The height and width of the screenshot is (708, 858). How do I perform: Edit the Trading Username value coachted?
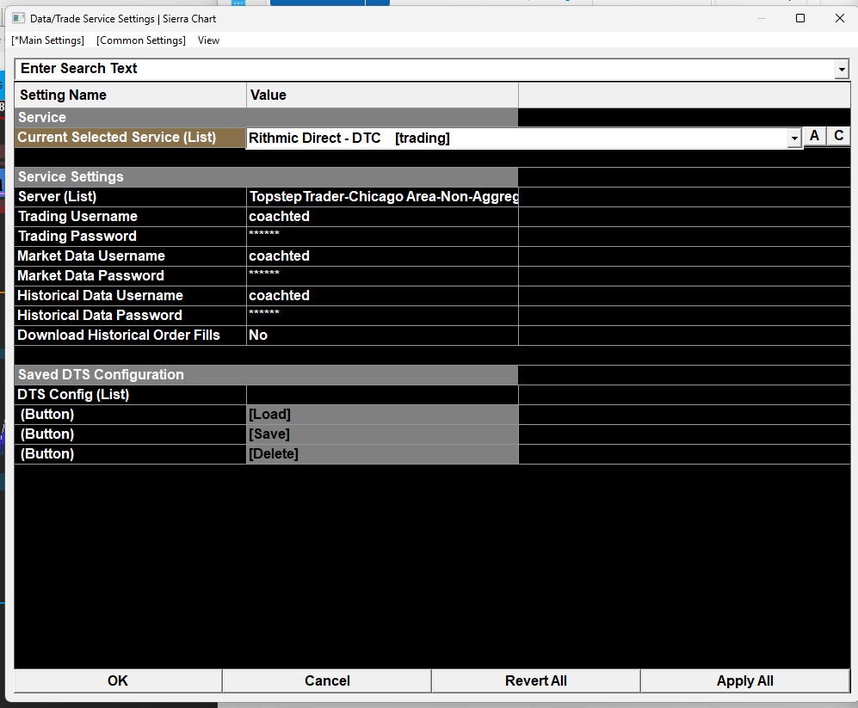pyautogui.click(x=382, y=217)
